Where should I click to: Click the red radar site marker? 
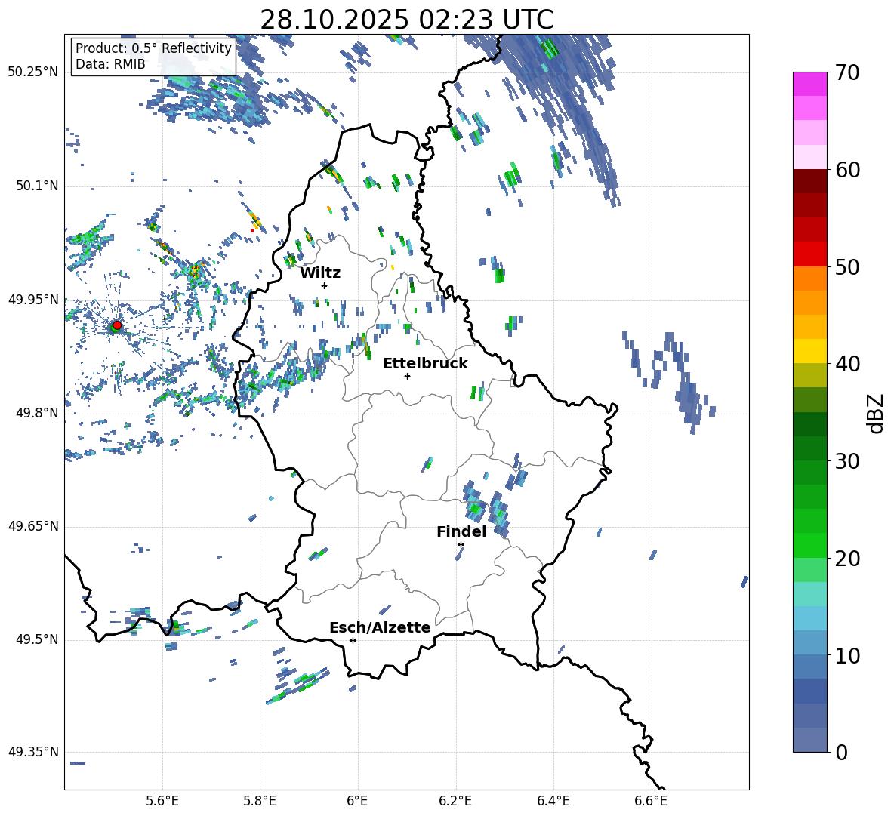click(x=117, y=325)
